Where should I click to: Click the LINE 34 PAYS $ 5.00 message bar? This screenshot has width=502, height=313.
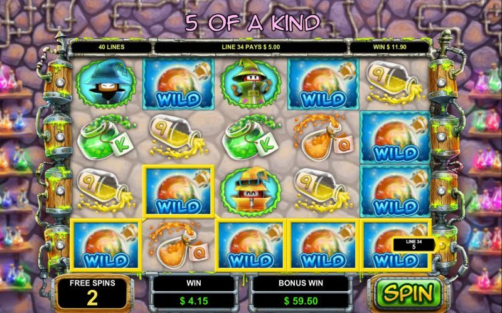click(x=250, y=47)
